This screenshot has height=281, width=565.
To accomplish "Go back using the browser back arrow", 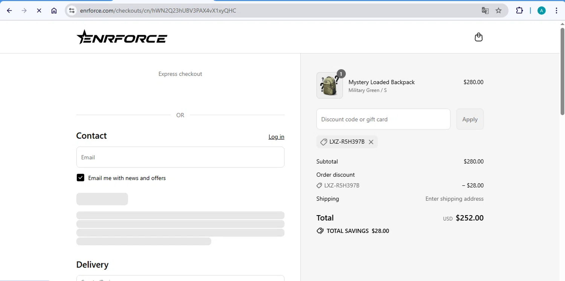I will (9, 11).
